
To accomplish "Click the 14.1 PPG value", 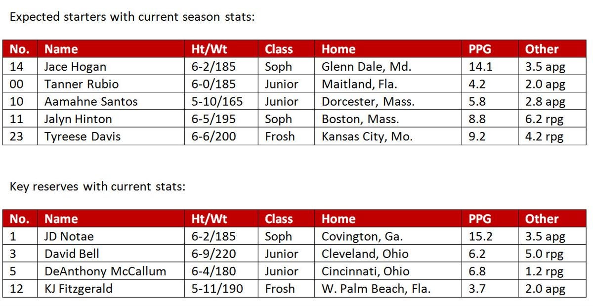I will click(480, 67).
